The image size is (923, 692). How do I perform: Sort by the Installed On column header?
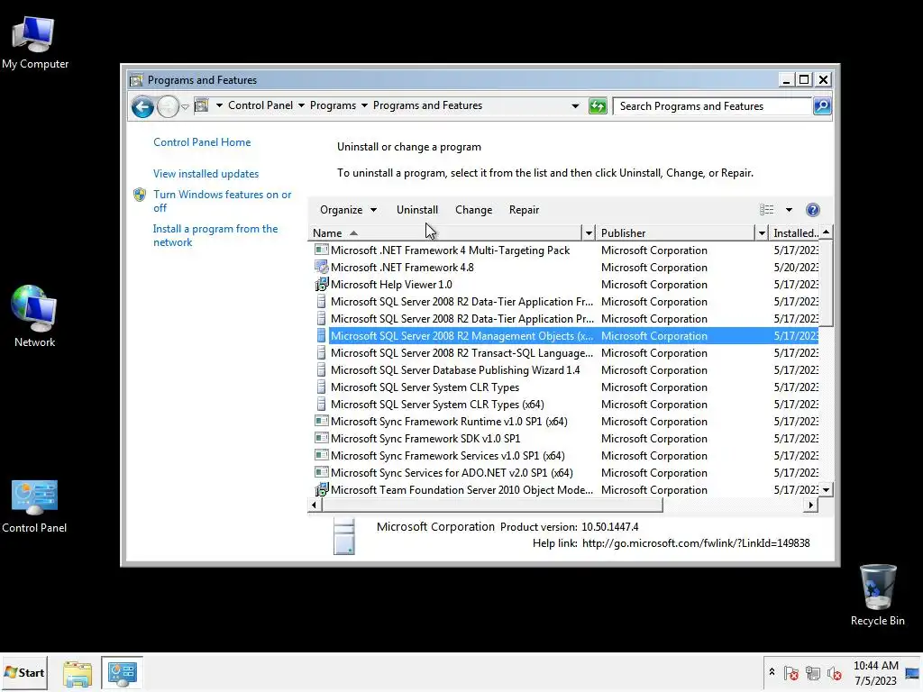tap(794, 233)
